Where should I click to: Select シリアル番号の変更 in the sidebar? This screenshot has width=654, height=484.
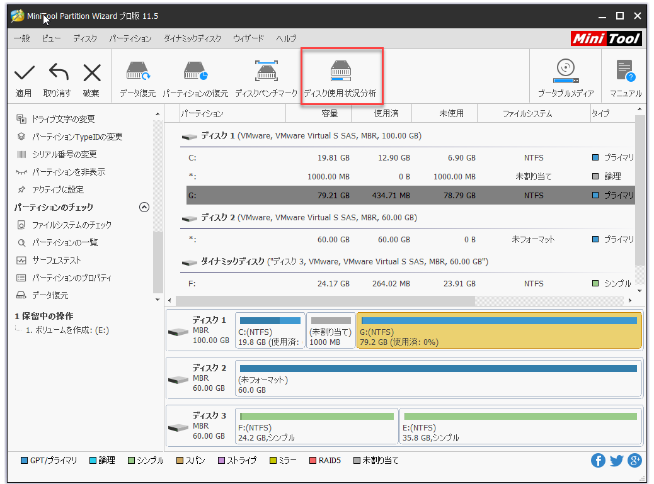tap(64, 155)
